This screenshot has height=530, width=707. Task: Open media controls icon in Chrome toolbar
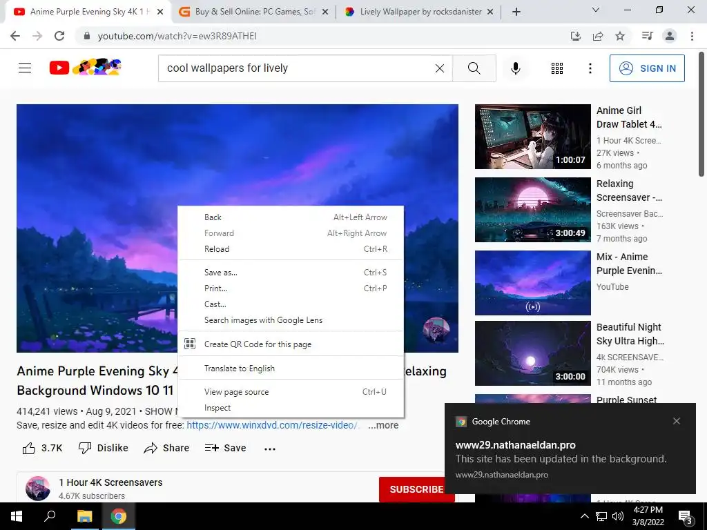pos(647,36)
